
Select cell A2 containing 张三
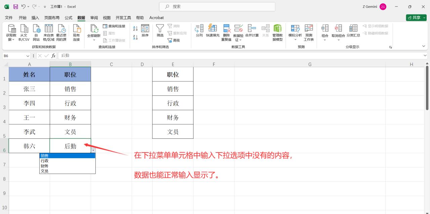pyautogui.click(x=29, y=89)
